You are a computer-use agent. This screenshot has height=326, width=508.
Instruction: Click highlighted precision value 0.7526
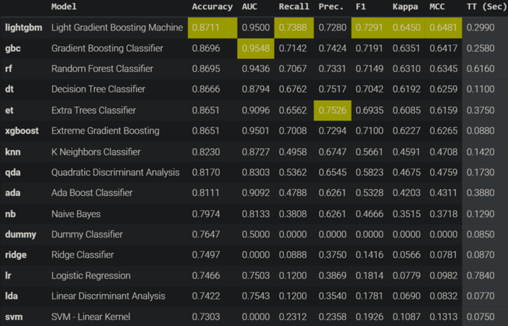click(x=333, y=110)
